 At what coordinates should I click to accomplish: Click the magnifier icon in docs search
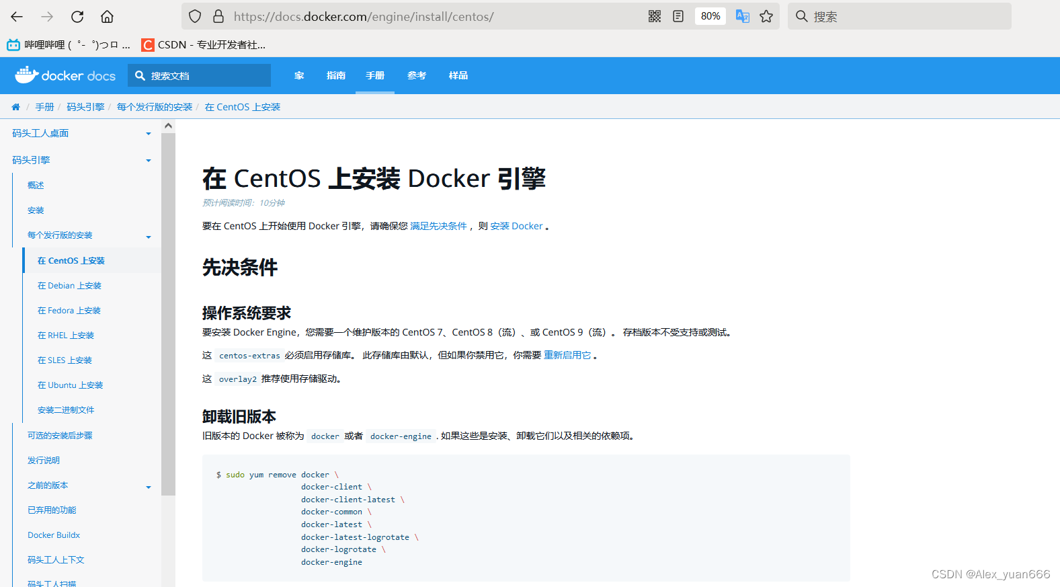click(140, 75)
